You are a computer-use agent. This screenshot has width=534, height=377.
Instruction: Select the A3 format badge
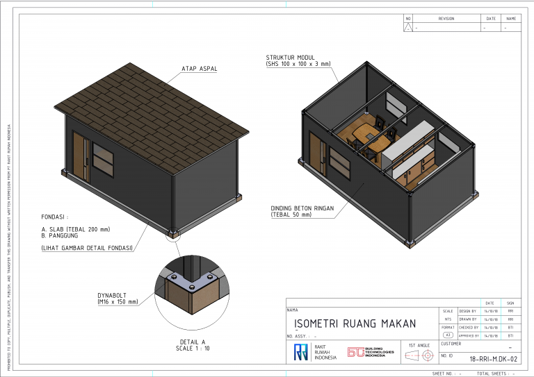point(447,335)
